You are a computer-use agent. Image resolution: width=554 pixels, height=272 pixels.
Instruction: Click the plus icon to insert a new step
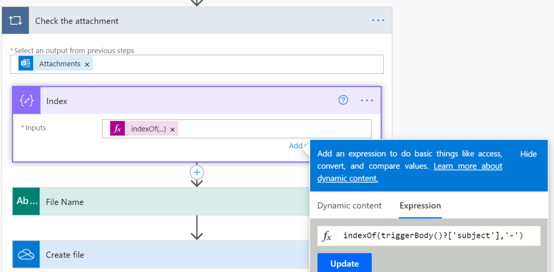[x=197, y=172]
